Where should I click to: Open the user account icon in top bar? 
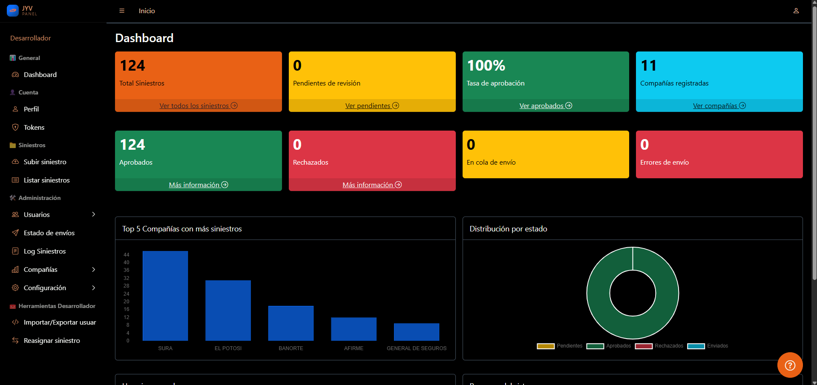tap(796, 11)
